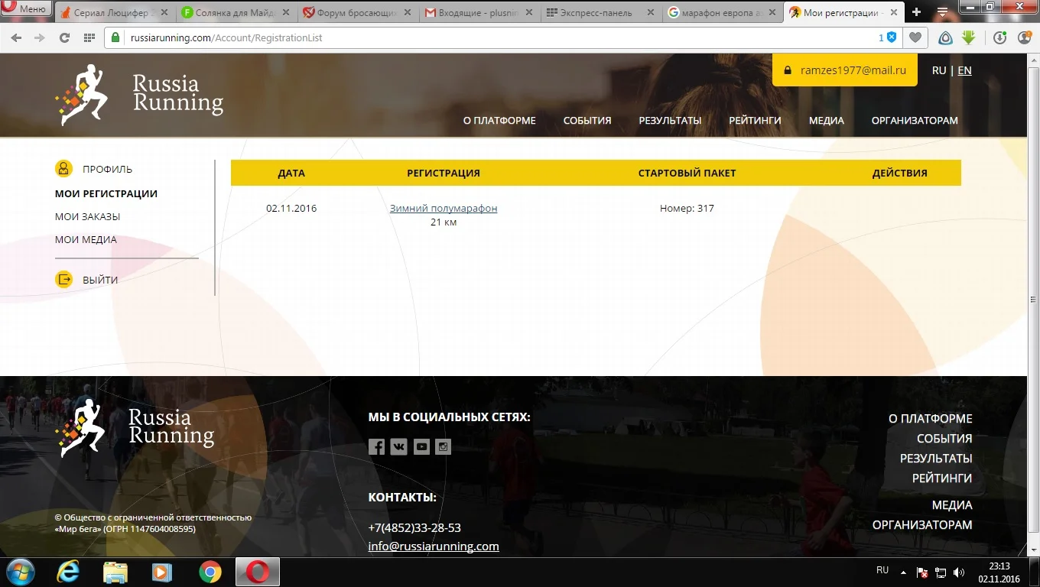Open Russia Running's YouTube channel

point(421,446)
